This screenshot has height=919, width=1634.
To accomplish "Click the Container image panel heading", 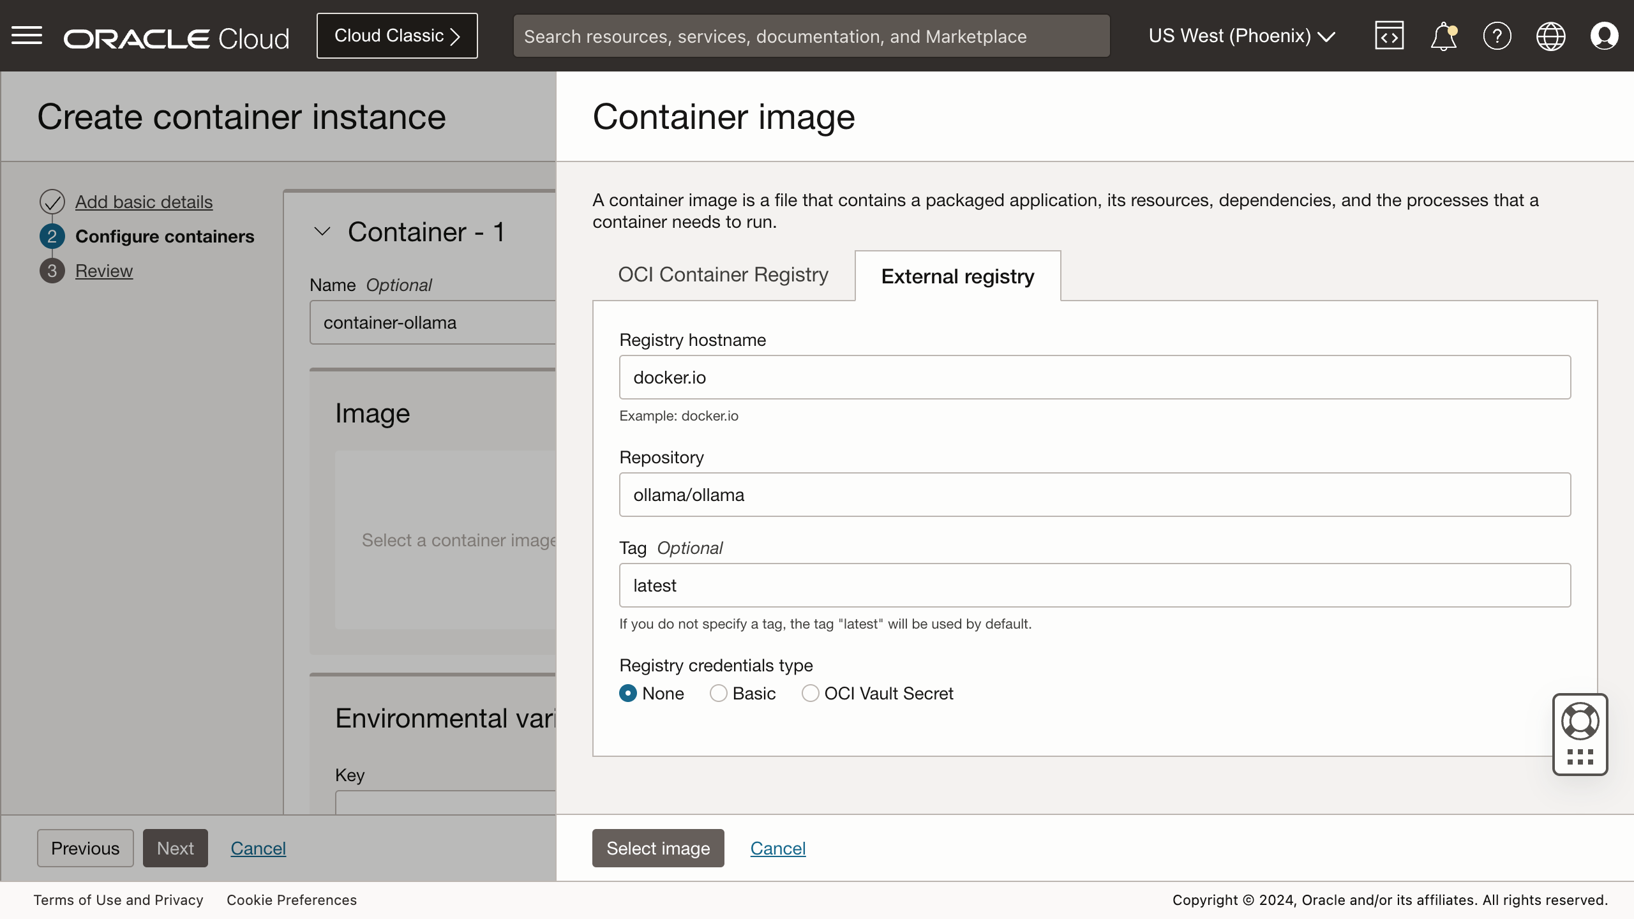I will (x=723, y=117).
